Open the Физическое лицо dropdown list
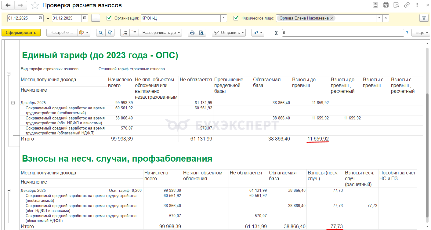Image resolution: width=431 pixels, height=230 pixels. (379, 18)
